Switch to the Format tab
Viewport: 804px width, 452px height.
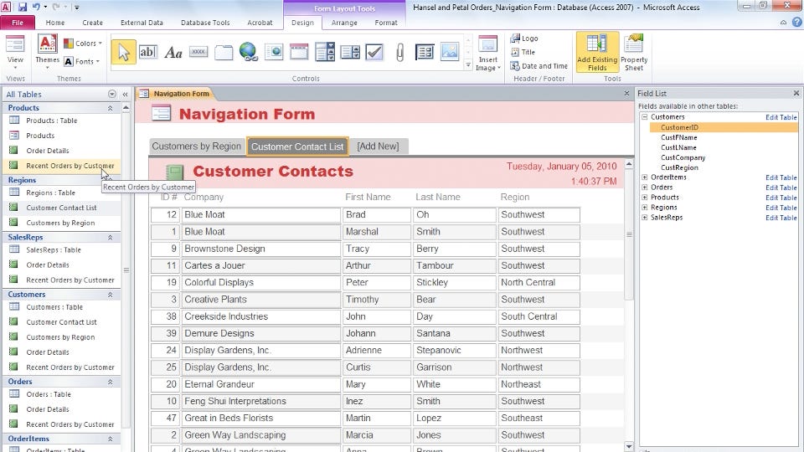click(x=385, y=23)
